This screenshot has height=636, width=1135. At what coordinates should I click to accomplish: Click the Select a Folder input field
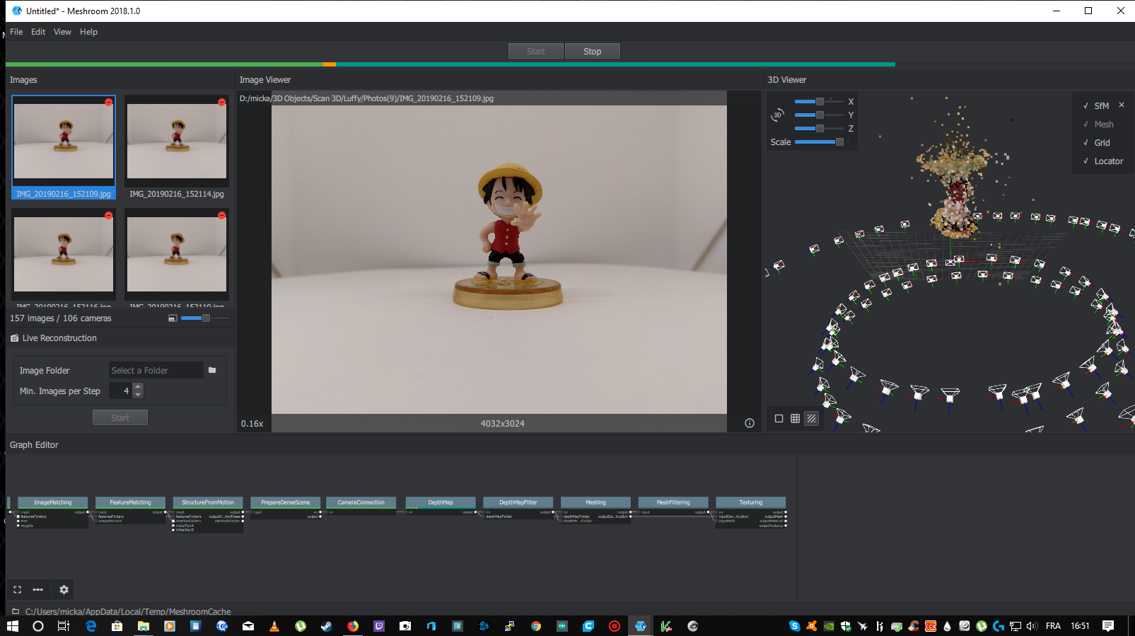(156, 371)
